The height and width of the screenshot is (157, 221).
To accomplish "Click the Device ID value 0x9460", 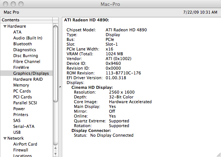I will tap(113, 63).
